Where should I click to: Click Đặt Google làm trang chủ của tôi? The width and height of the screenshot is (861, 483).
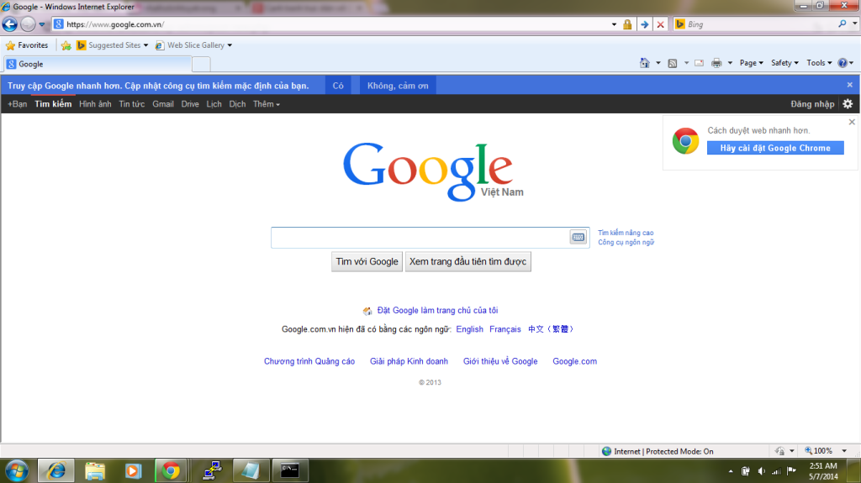click(437, 311)
